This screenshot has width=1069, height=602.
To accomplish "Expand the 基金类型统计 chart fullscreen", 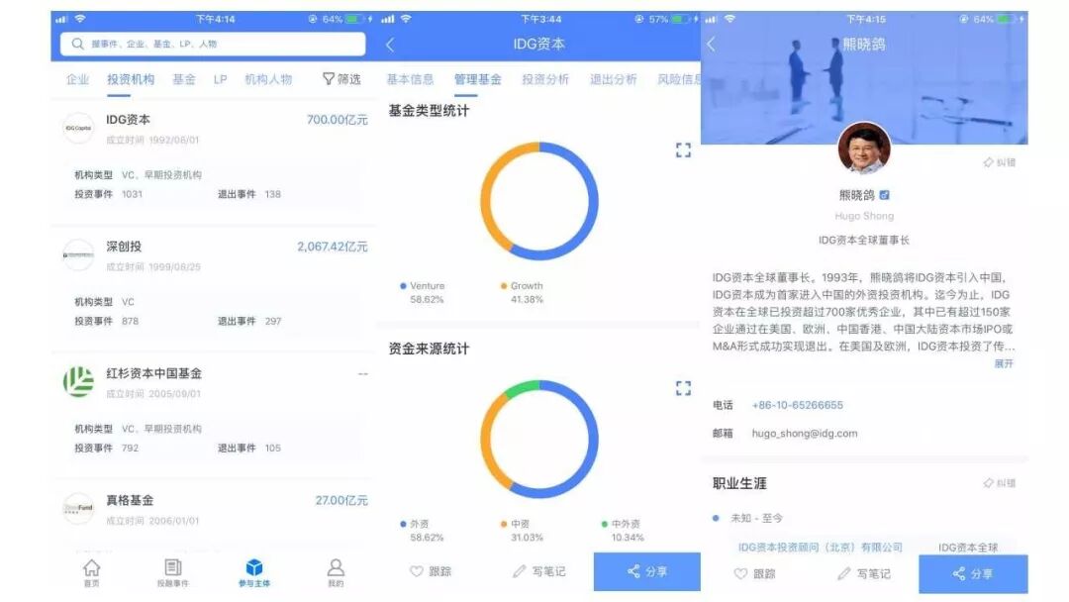I will pyautogui.click(x=683, y=150).
